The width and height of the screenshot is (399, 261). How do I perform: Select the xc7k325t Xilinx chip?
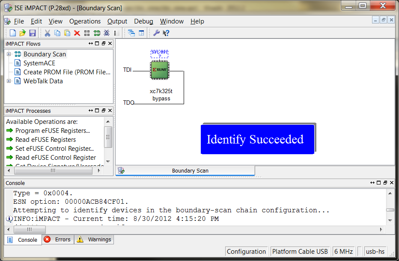pos(160,70)
